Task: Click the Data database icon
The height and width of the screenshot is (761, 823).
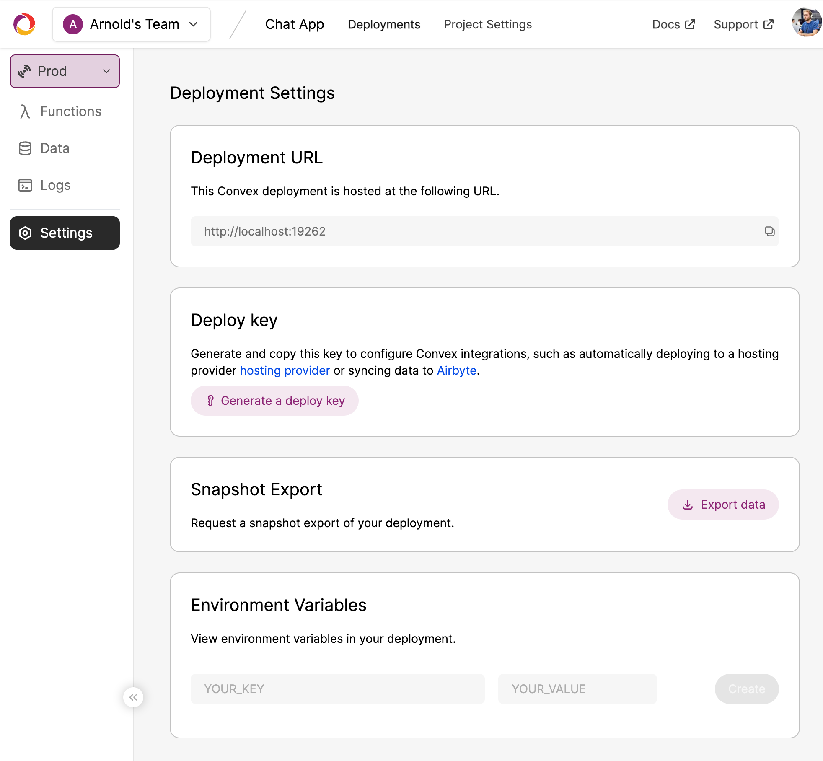Action: 25,148
